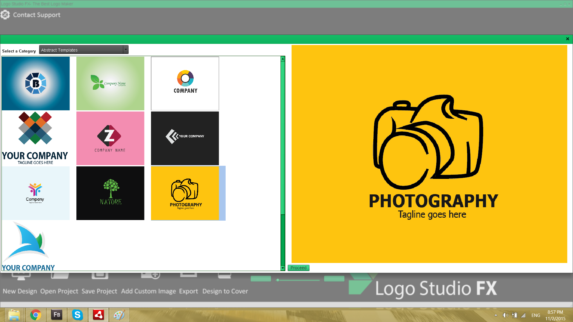Select the diamond mosaic YOUR COMPANY template

[36, 138]
